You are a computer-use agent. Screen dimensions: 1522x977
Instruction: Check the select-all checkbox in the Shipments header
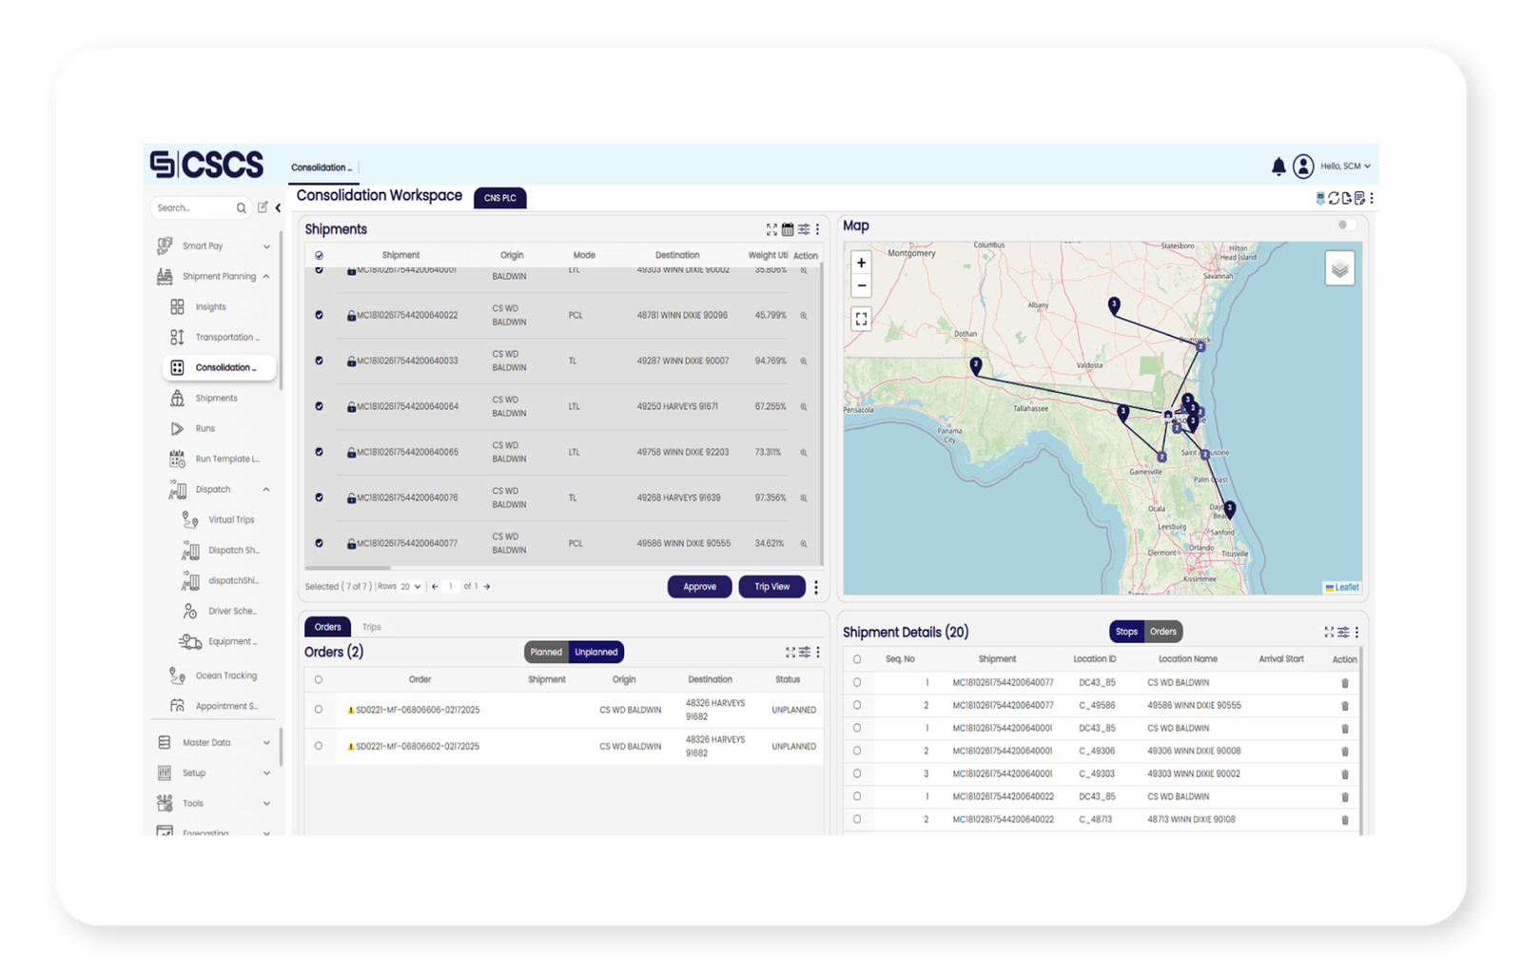pyautogui.click(x=318, y=255)
